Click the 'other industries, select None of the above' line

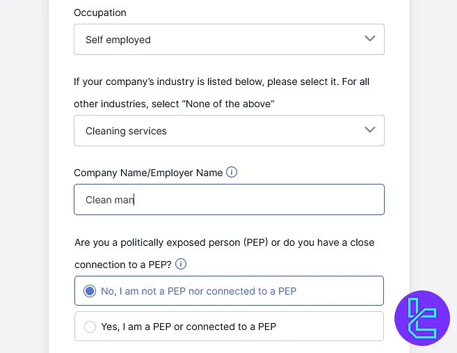point(174,104)
